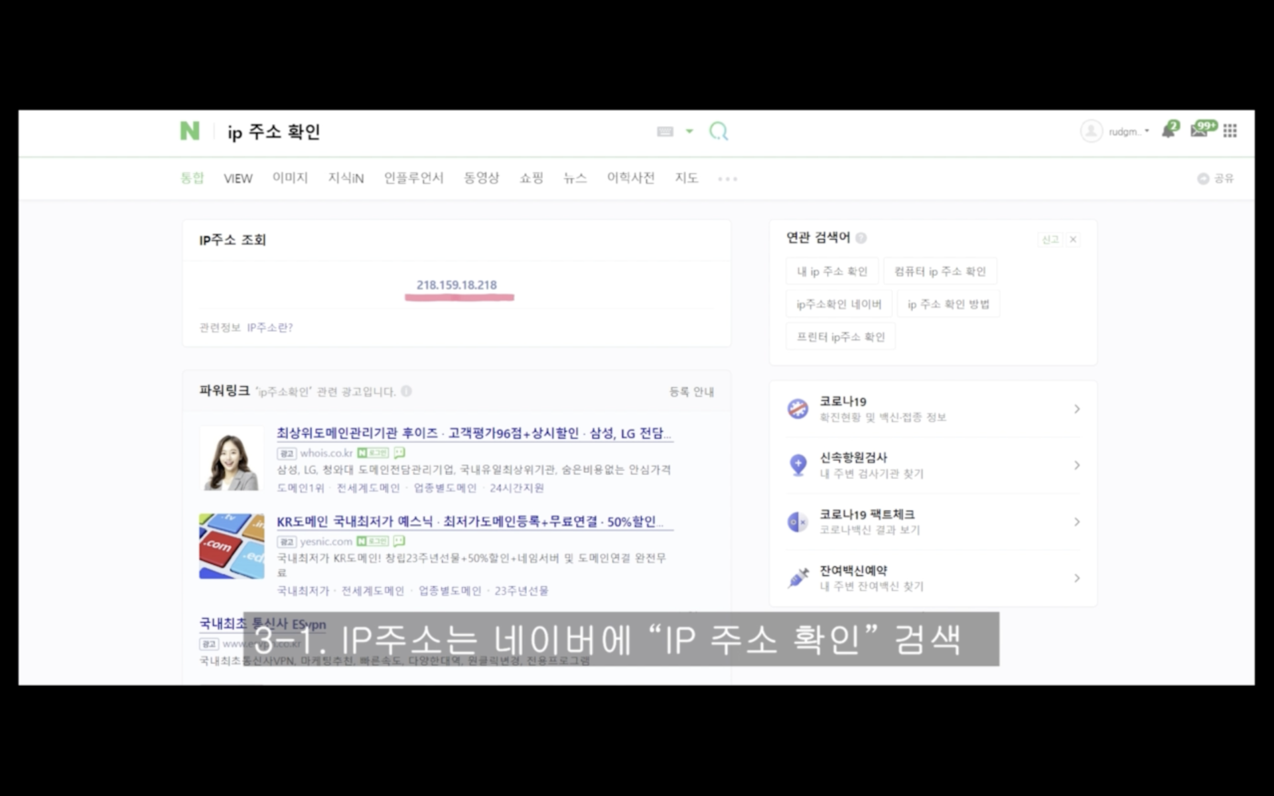Select the 통합 tab
Screen dimensions: 1274x796
192,178
